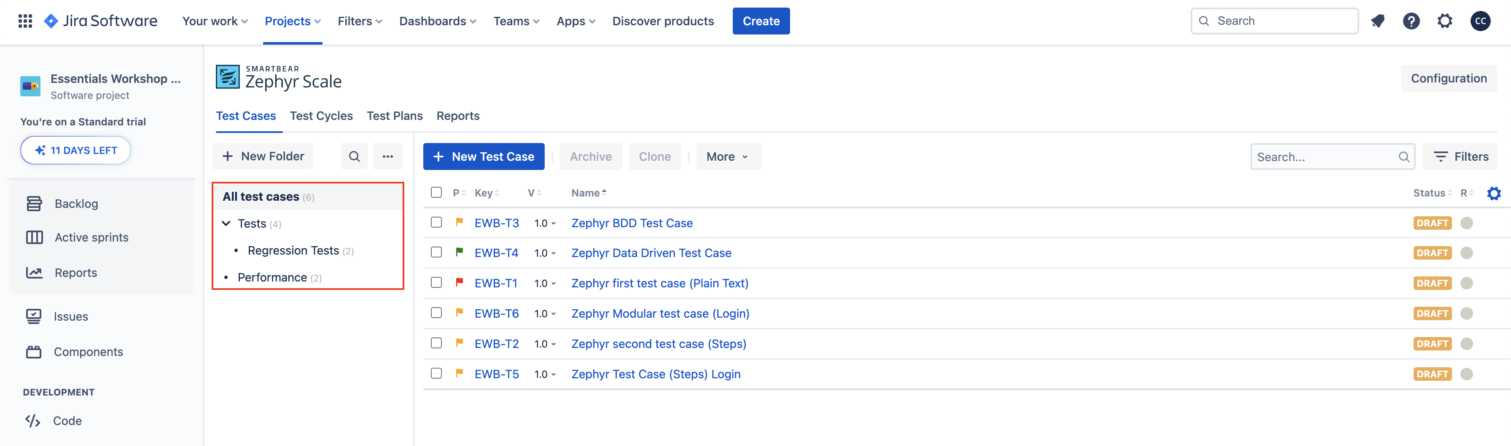Click red priority flag of EWB-T1

click(459, 283)
